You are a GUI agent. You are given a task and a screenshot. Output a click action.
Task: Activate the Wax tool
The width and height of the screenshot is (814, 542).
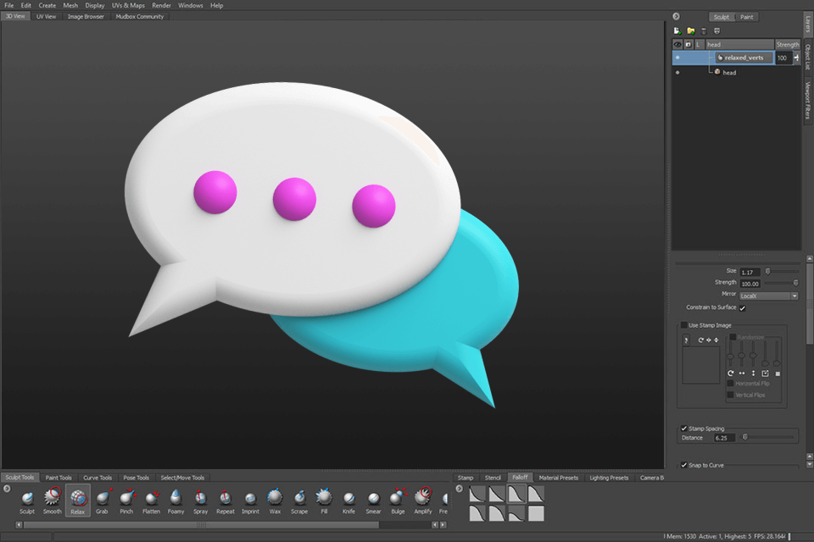click(x=275, y=499)
